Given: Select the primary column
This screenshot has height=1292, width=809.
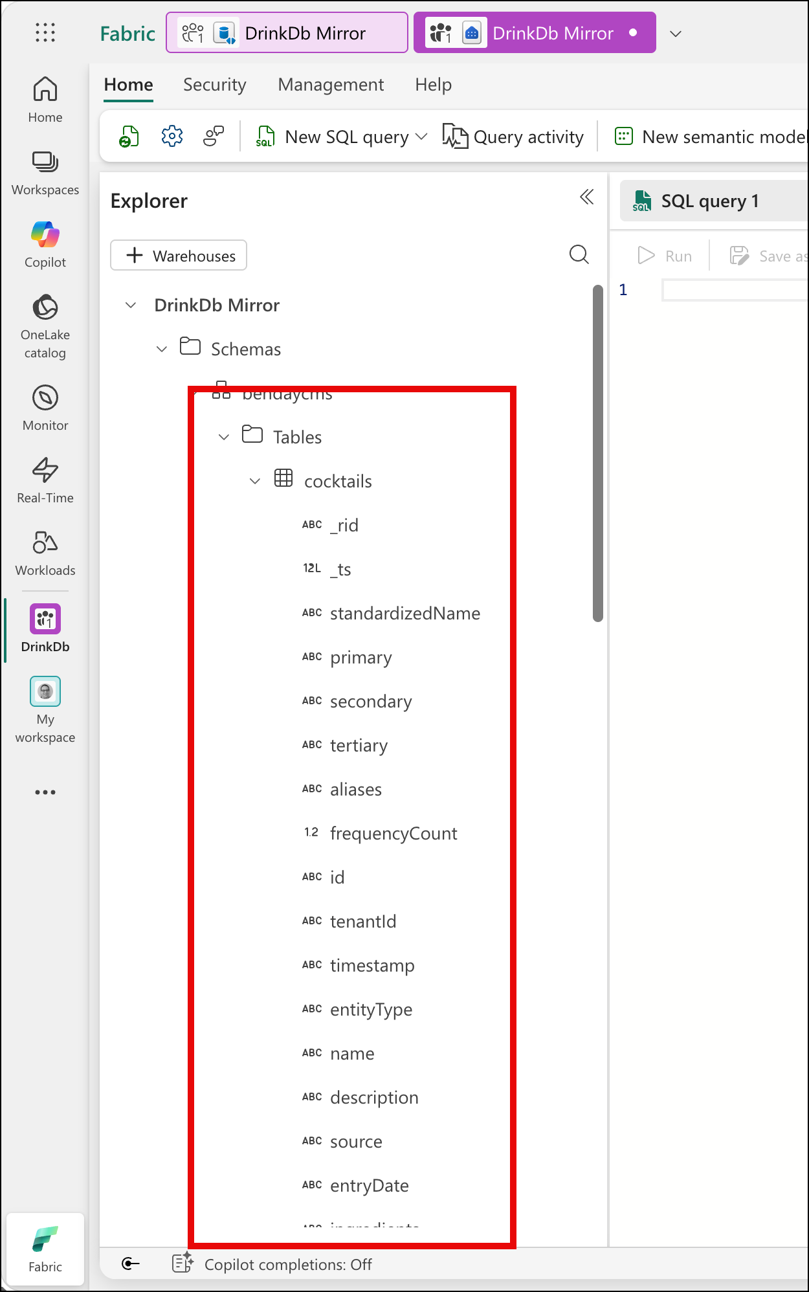Looking at the screenshot, I should click(x=361, y=657).
